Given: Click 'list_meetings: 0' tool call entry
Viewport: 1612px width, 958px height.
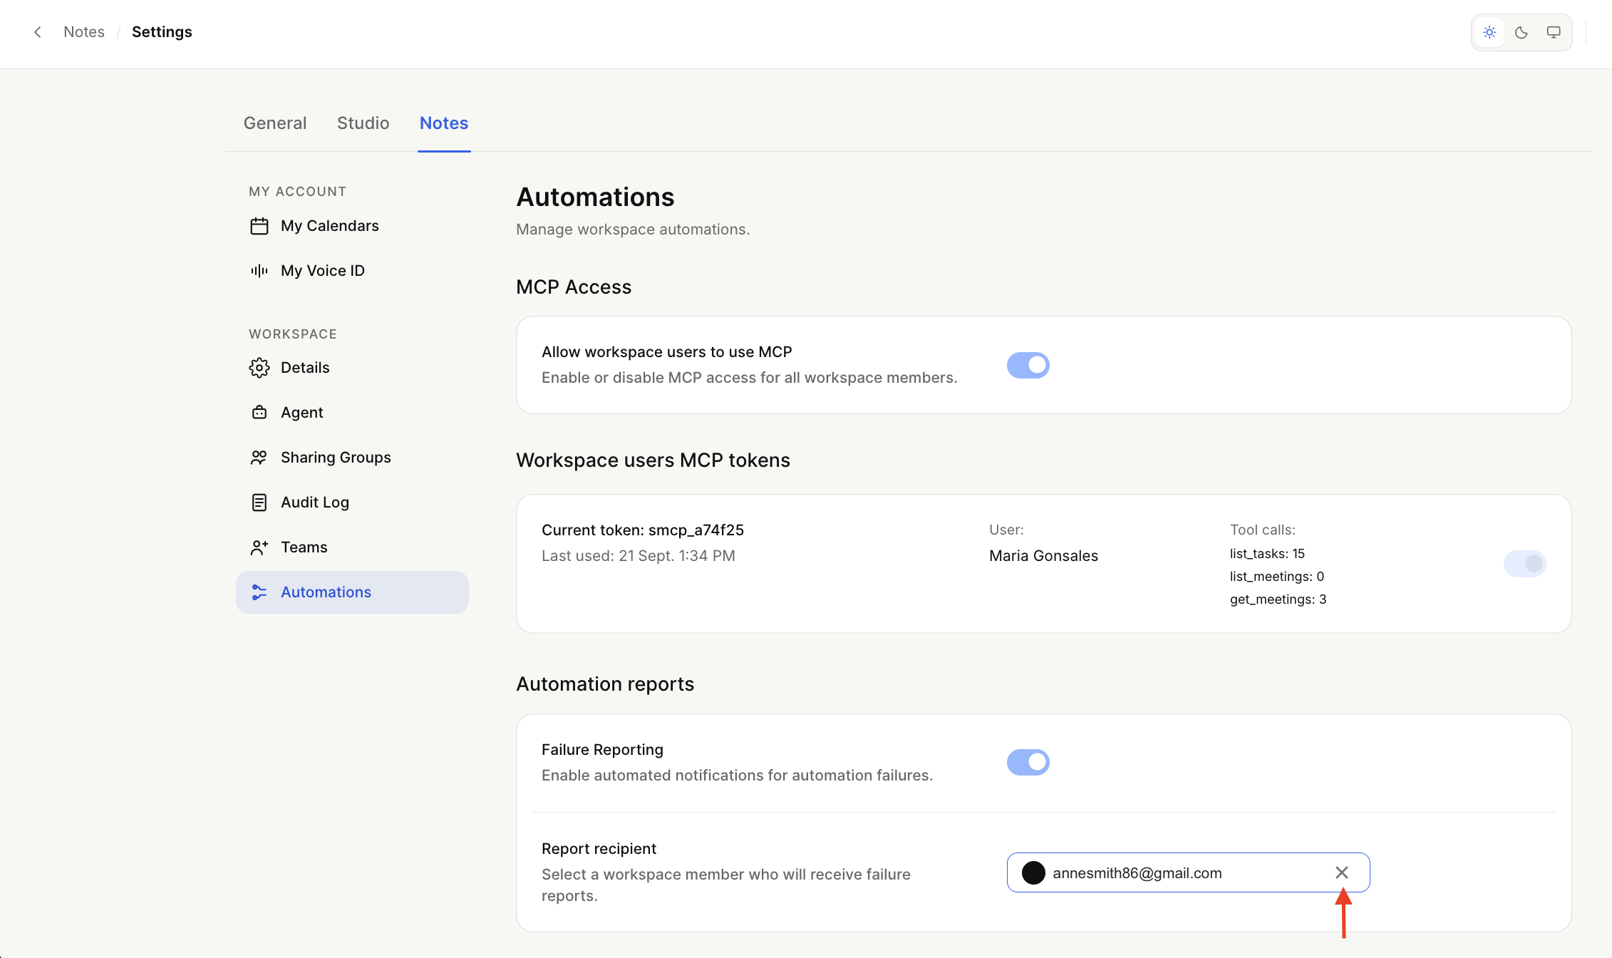Looking at the screenshot, I should [1277, 577].
